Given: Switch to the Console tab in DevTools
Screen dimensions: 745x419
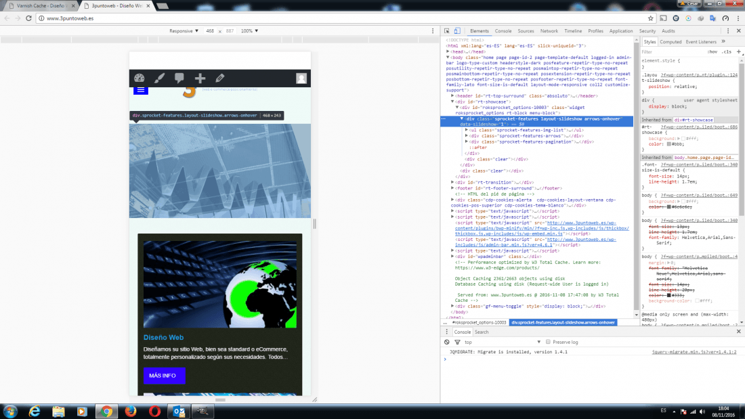Looking at the screenshot, I should click(x=503, y=31).
